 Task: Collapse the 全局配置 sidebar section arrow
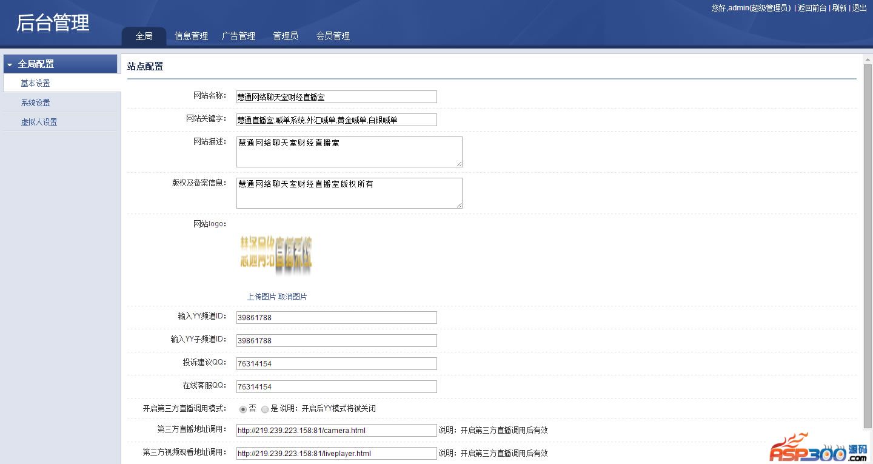coord(10,64)
